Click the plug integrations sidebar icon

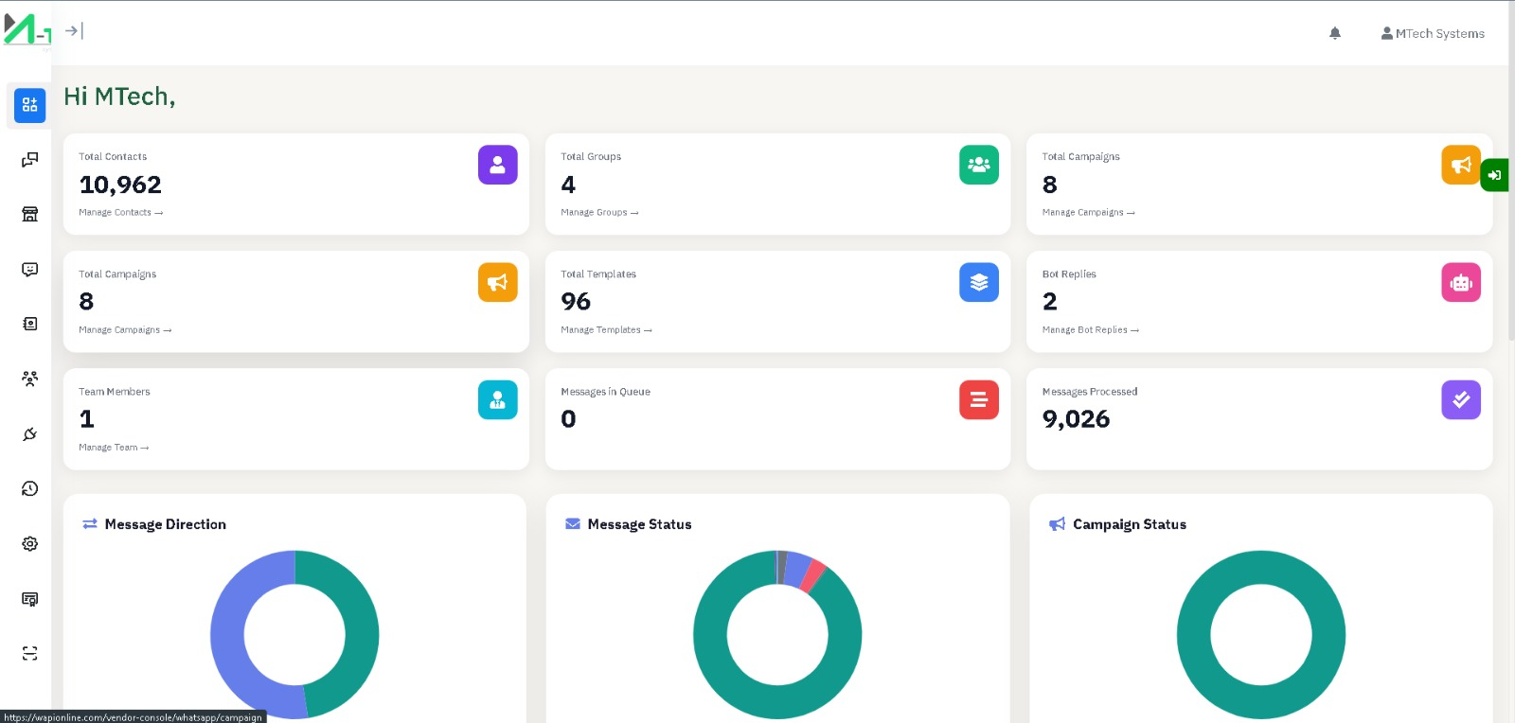(x=29, y=434)
